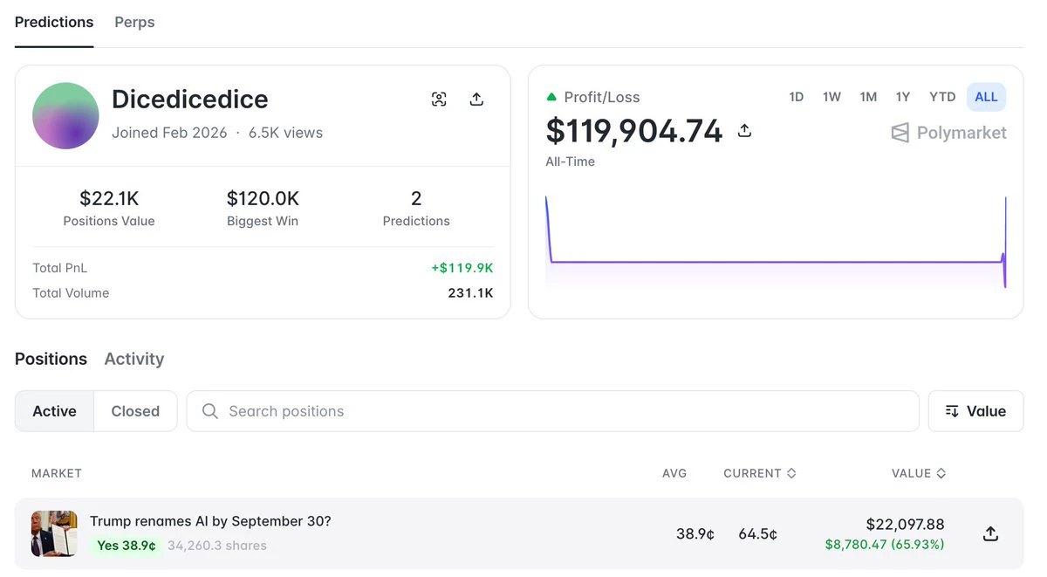Open the Trump market thumbnail image

54,533
